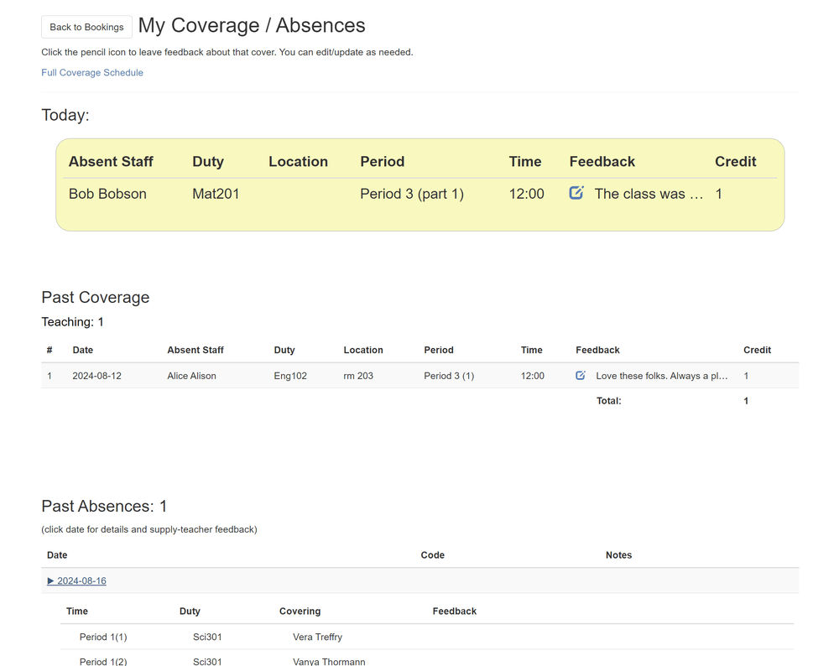Viewport: 839px width, 666px height.
Task: Select 'Love these folks. Always a pl…' feedback
Action: (x=662, y=376)
